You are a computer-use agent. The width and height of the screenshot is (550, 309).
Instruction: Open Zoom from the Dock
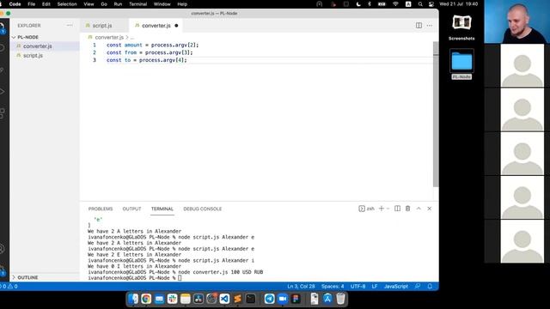[x=283, y=299]
